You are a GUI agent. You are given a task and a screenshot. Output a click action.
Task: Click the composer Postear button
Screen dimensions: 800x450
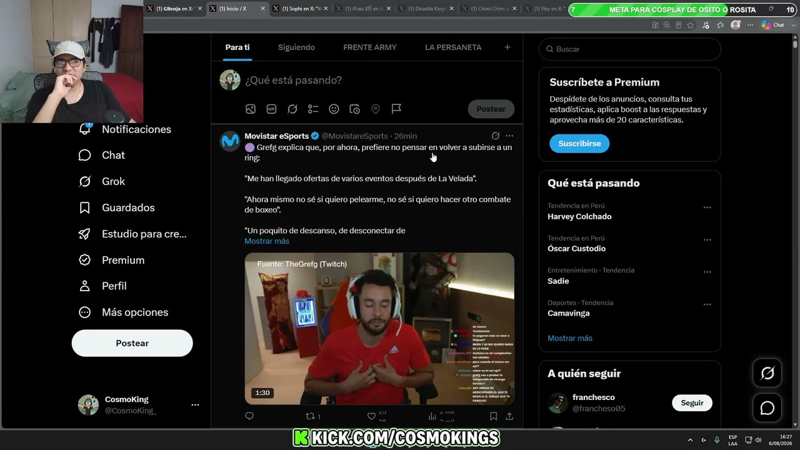(x=491, y=109)
